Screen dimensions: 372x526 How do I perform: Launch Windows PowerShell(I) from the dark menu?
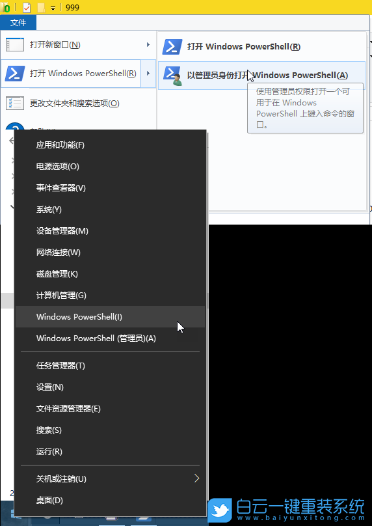(x=110, y=316)
